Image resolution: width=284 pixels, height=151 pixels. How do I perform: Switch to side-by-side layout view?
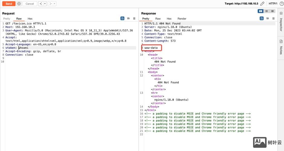[260, 11]
